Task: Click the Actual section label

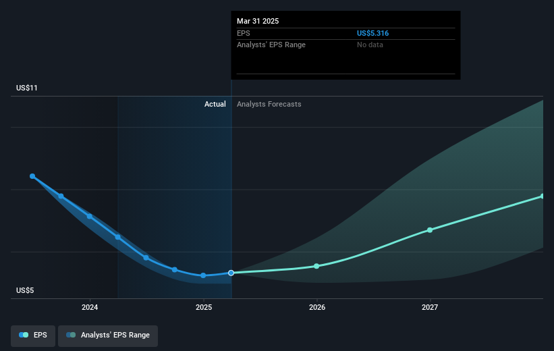Action: click(x=215, y=104)
